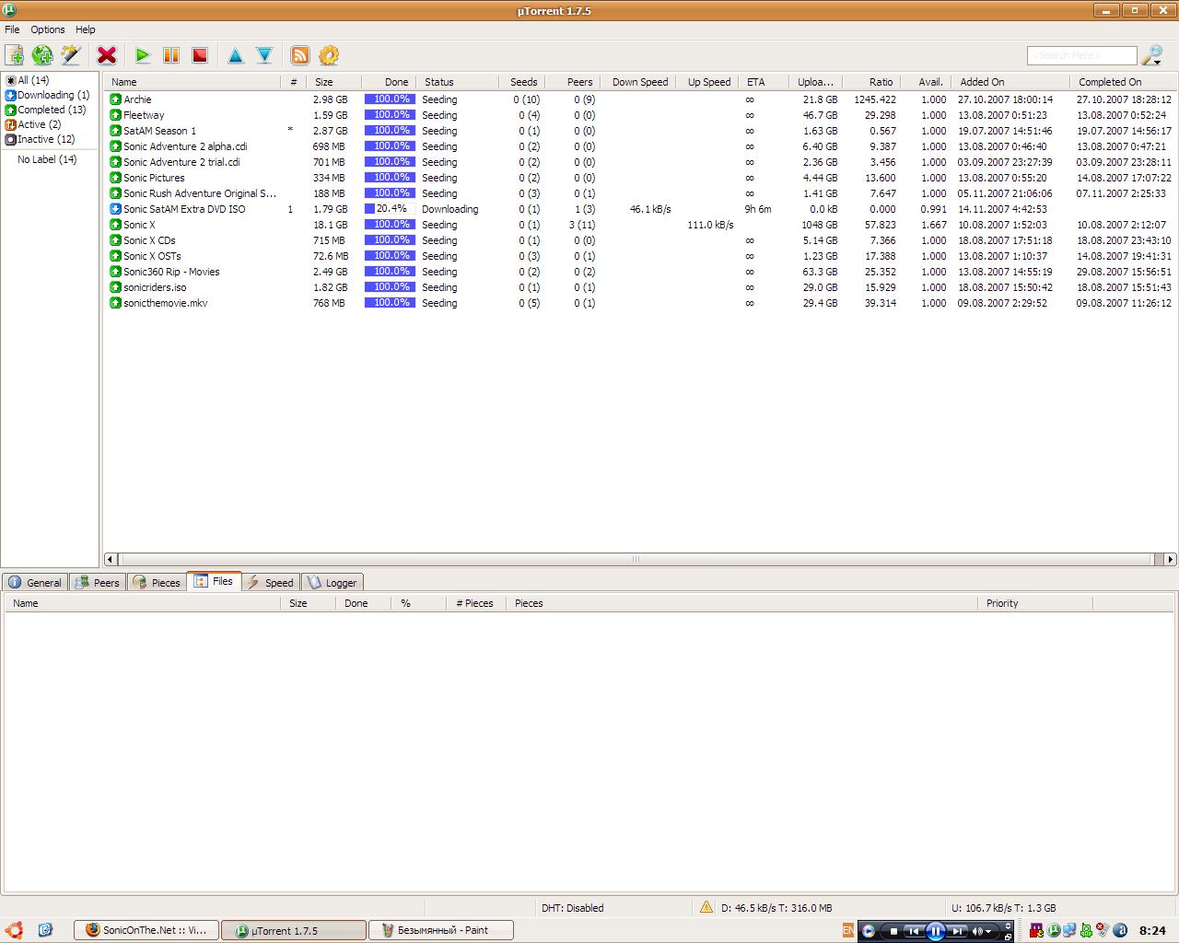Click the Search Here input field

click(1082, 55)
